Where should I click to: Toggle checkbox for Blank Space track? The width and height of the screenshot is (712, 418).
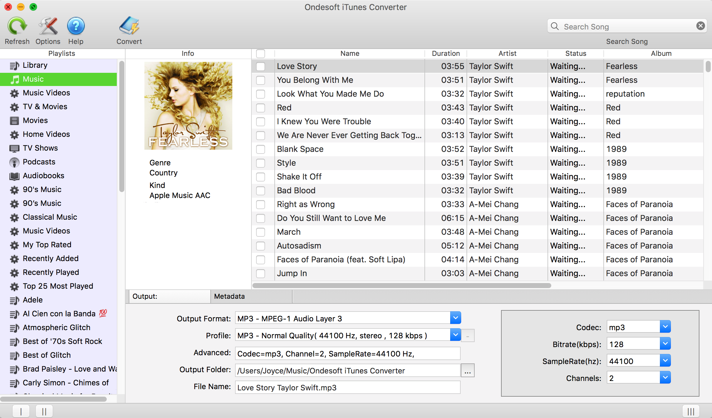coord(261,149)
